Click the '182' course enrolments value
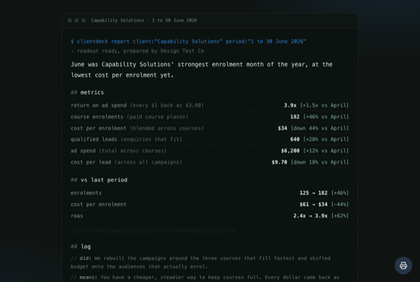 (295, 117)
